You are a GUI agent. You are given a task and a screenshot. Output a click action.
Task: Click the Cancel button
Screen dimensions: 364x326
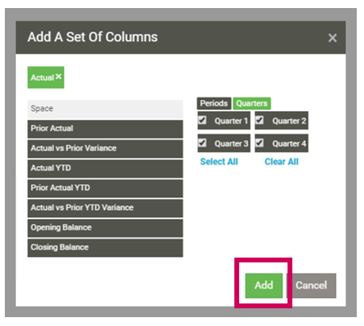coord(312,286)
